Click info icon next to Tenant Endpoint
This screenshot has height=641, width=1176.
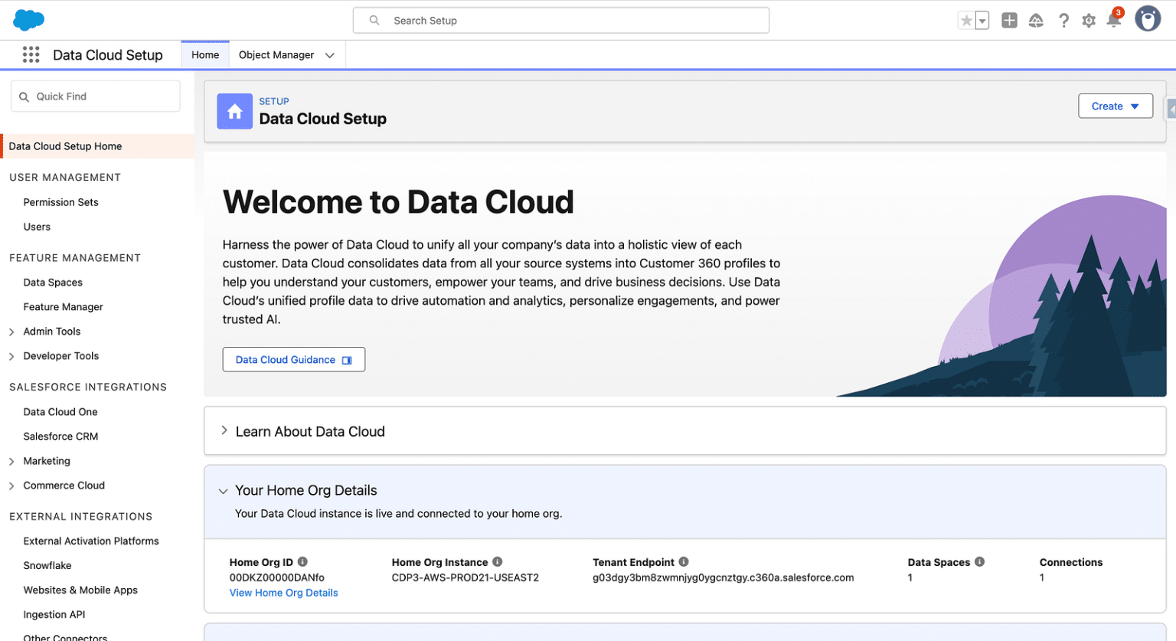click(x=684, y=561)
